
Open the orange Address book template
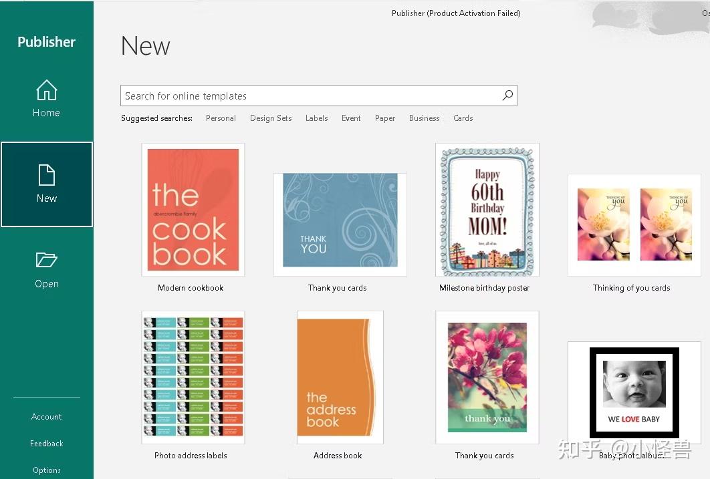click(340, 377)
